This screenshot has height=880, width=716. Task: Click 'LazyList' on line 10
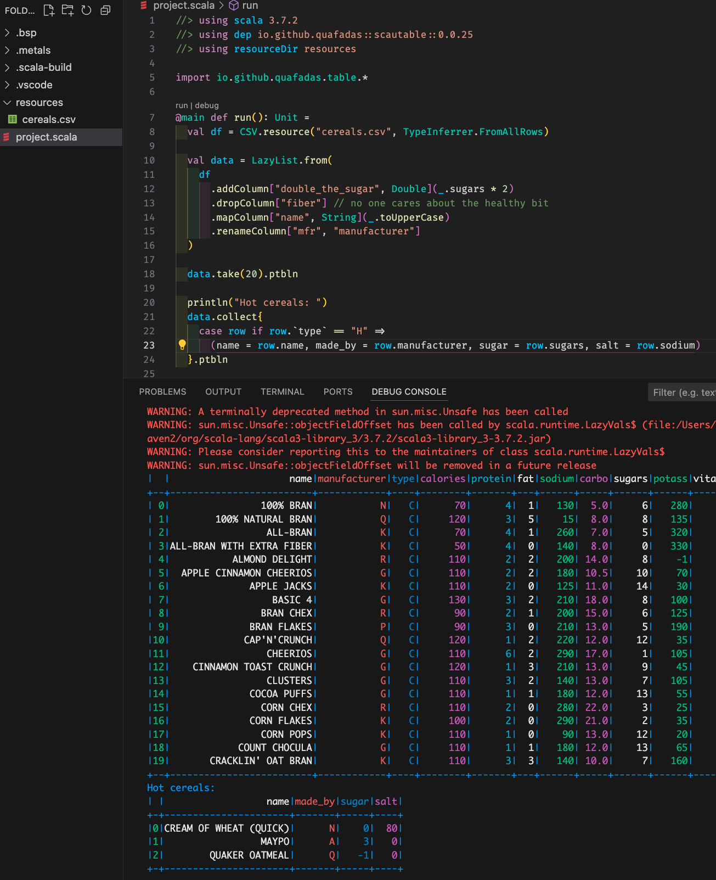pyautogui.click(x=275, y=160)
